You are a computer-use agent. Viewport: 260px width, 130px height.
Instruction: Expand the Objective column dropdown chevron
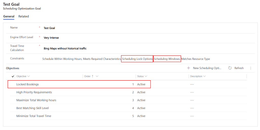(x=28, y=76)
